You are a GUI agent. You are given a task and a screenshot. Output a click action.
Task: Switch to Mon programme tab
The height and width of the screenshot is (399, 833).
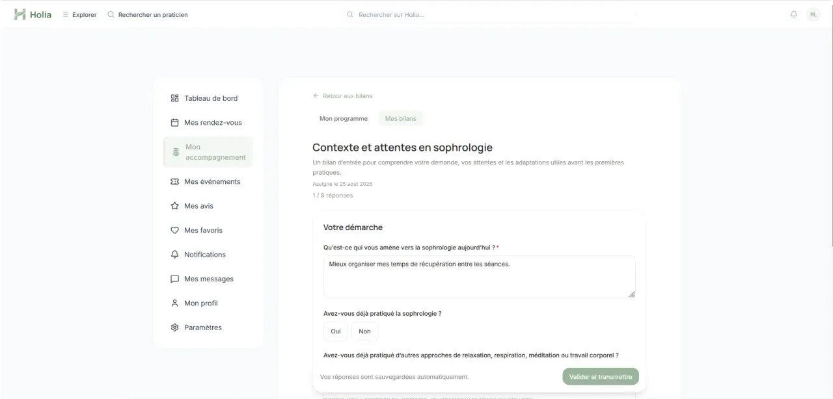344,118
